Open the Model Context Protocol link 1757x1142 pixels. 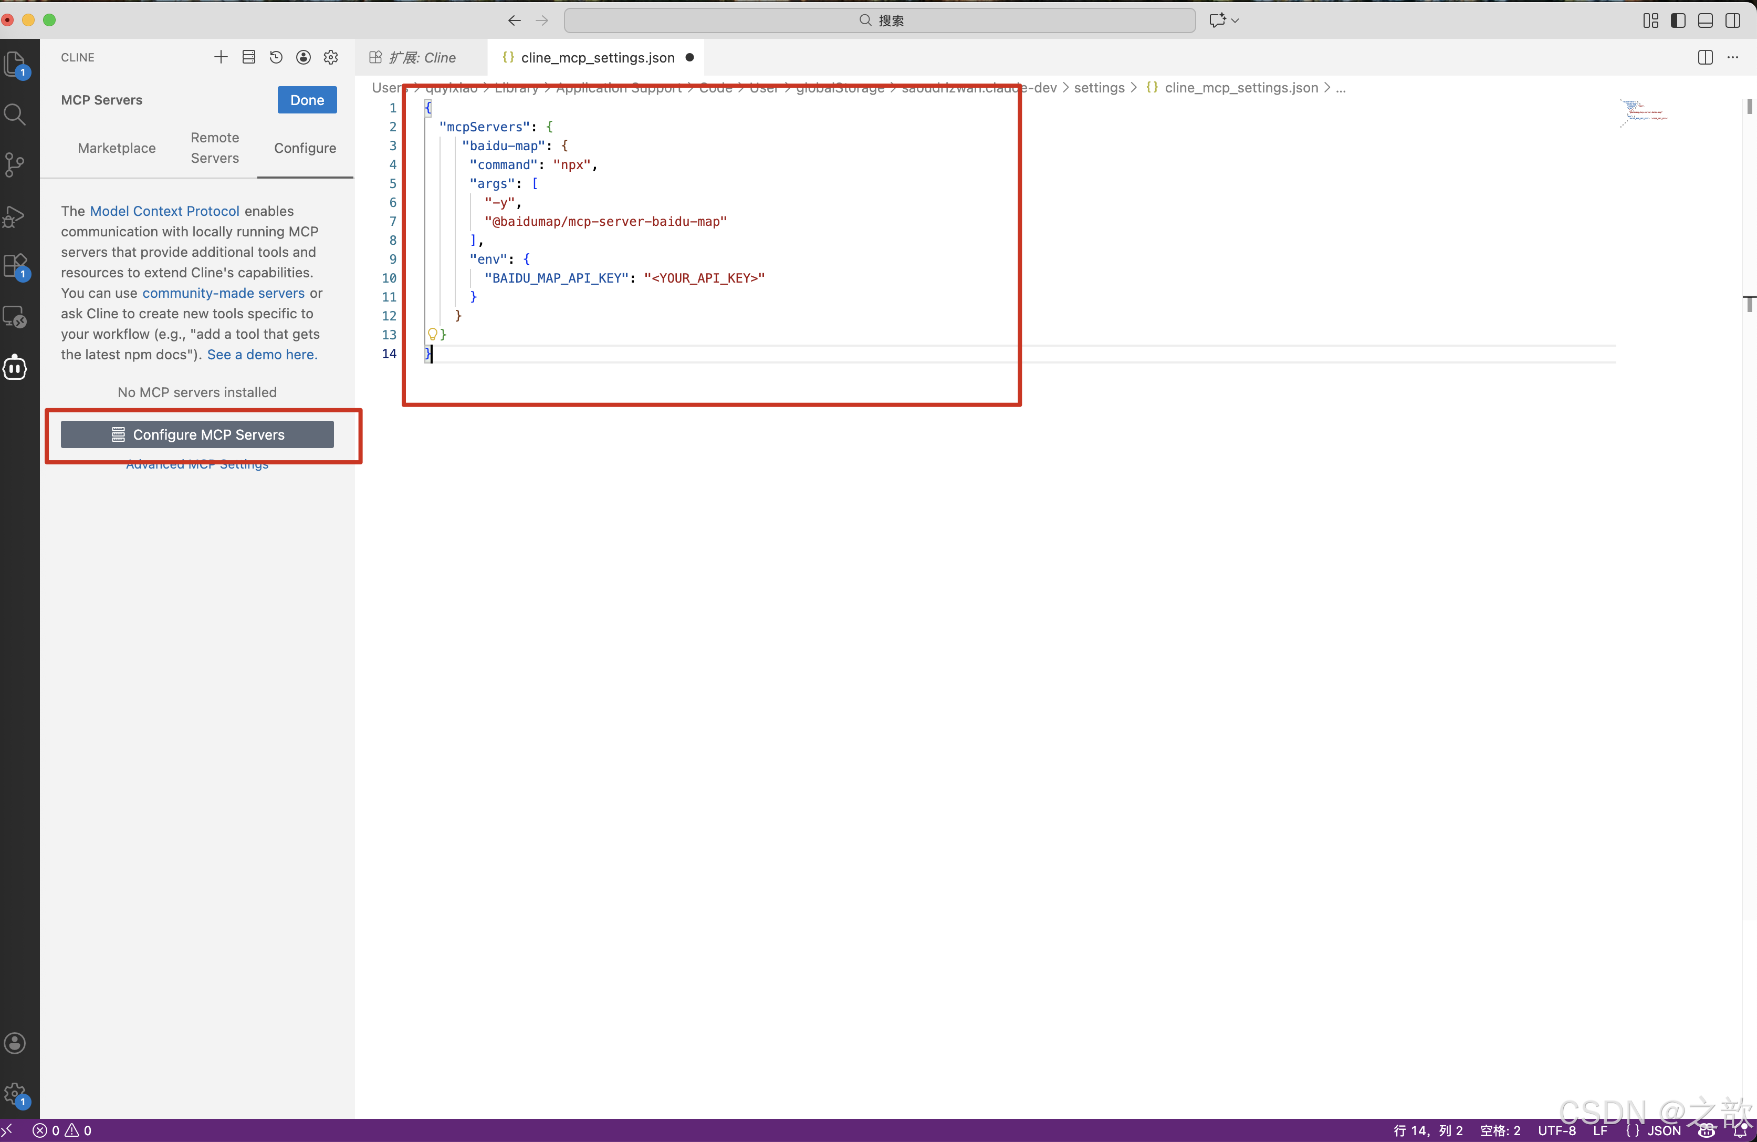[165, 211]
